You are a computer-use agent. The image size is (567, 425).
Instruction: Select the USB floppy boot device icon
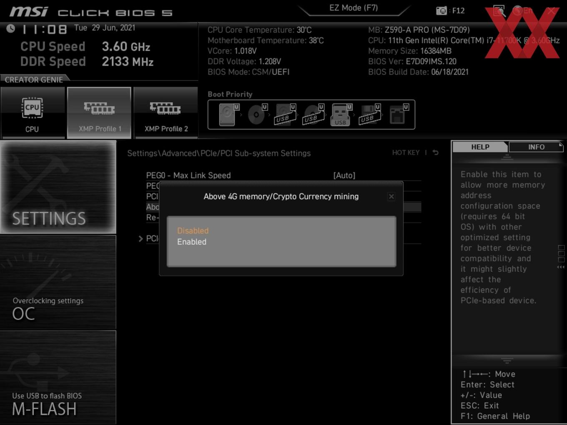pyautogui.click(x=369, y=115)
